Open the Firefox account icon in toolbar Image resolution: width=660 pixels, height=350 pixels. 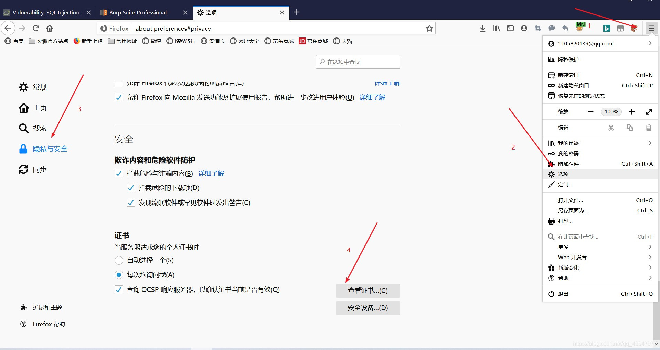point(524,28)
